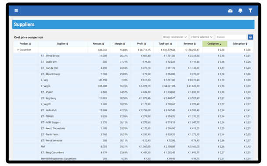Click Cucumber total cost € 131.579,32
This screenshot has width=267, height=166.
pyautogui.click(x=168, y=50)
